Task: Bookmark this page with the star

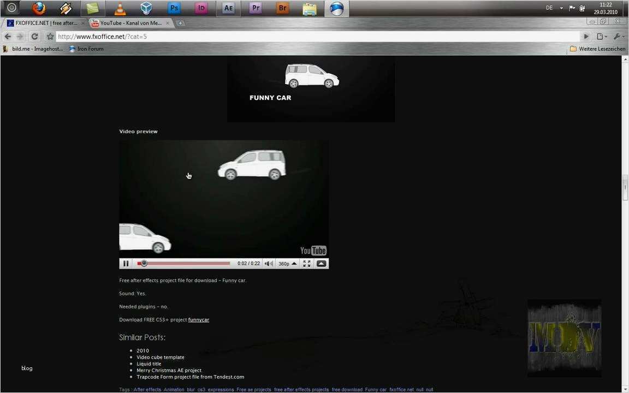Action: point(50,37)
